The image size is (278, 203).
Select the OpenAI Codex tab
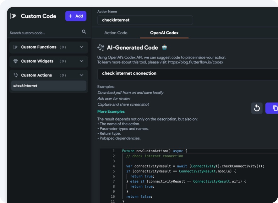[164, 33]
